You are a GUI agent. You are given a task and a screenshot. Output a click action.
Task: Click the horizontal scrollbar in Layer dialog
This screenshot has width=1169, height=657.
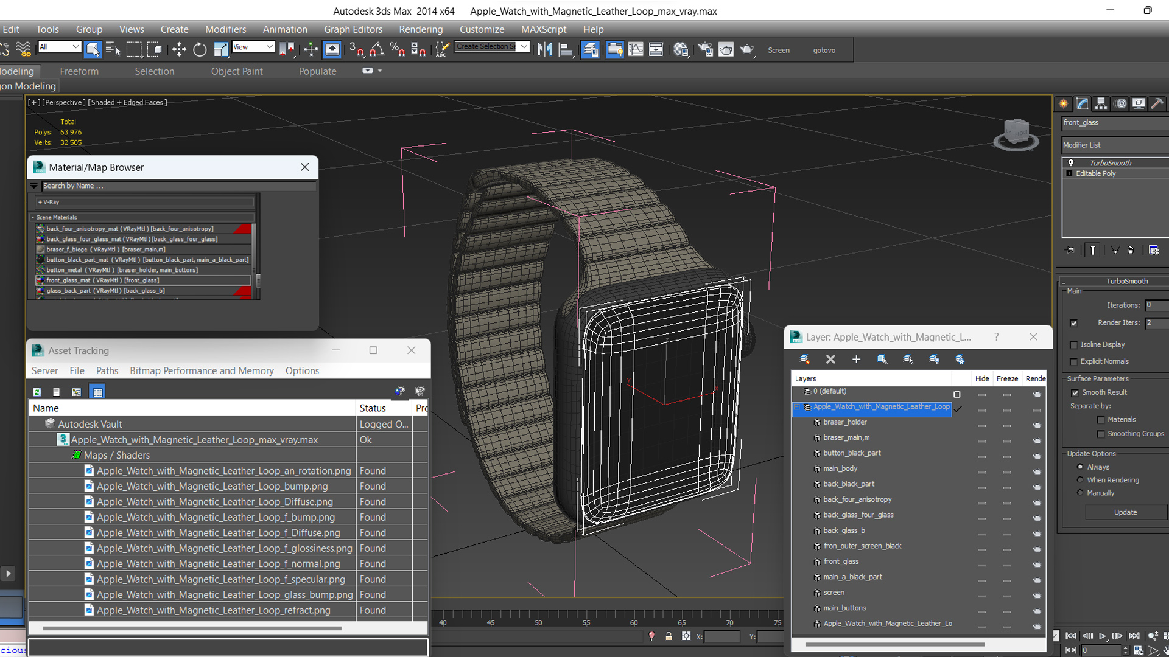(894, 644)
